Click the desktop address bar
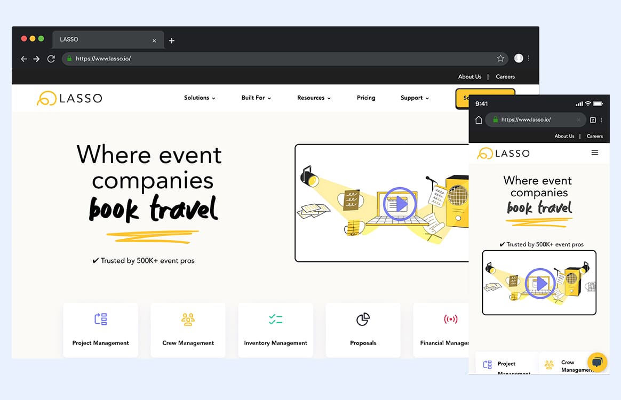The width and height of the screenshot is (621, 400). click(285, 59)
